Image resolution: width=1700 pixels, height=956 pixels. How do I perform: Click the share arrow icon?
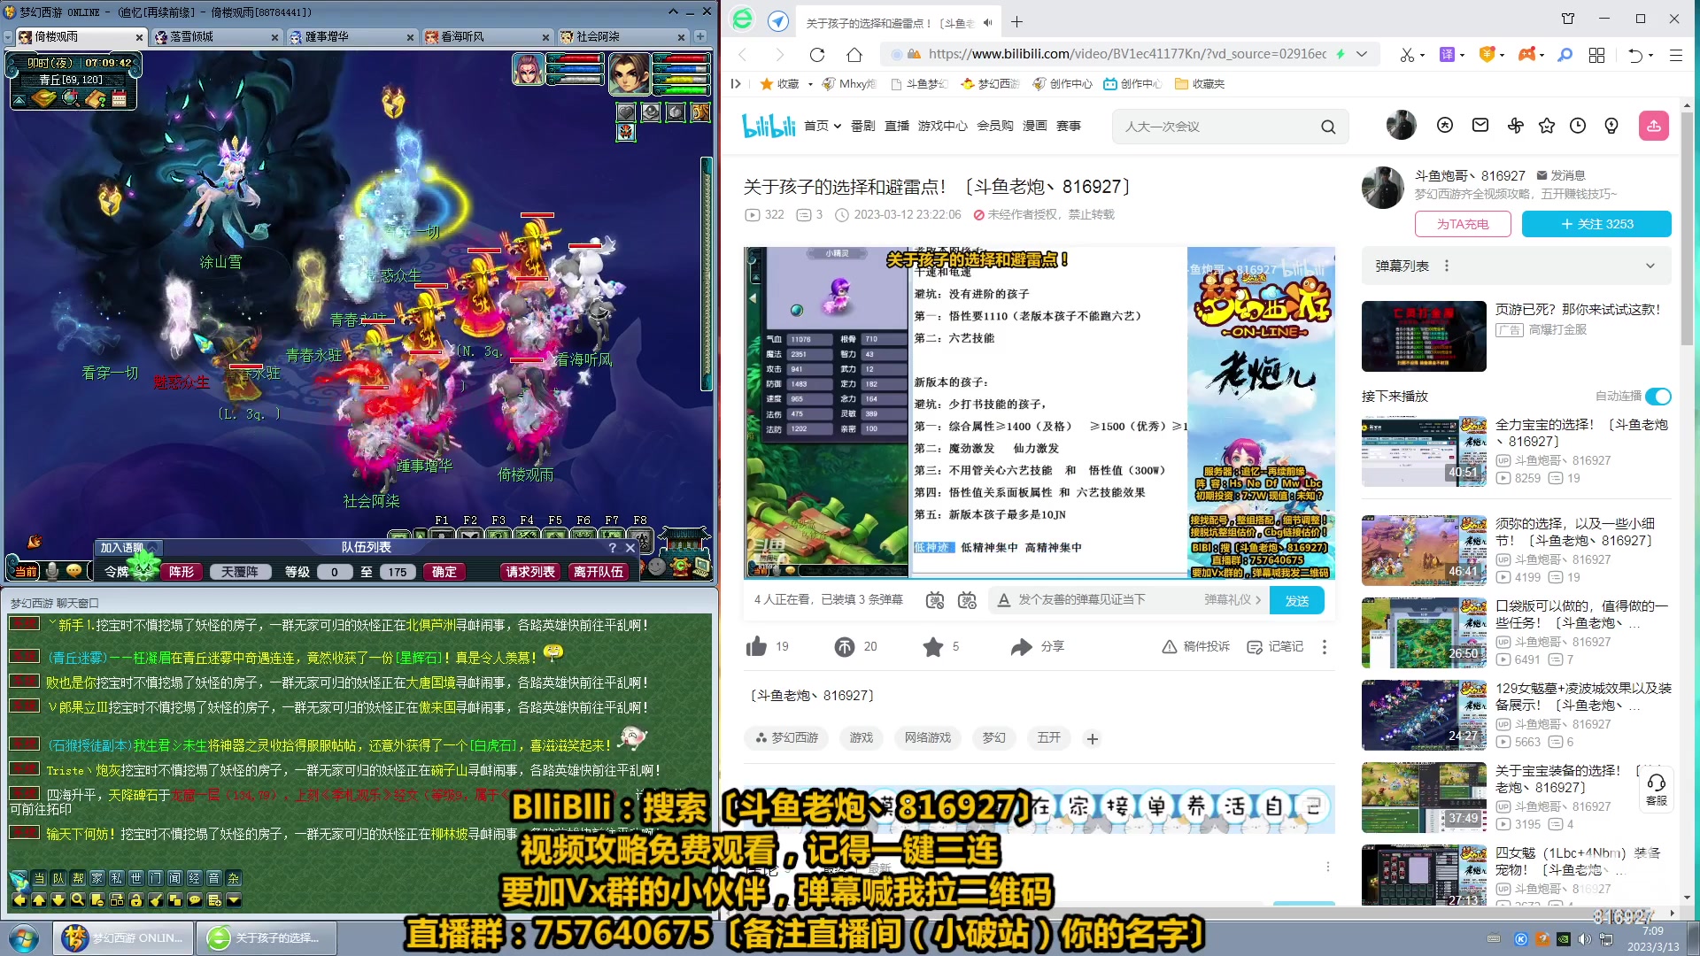[1022, 647]
